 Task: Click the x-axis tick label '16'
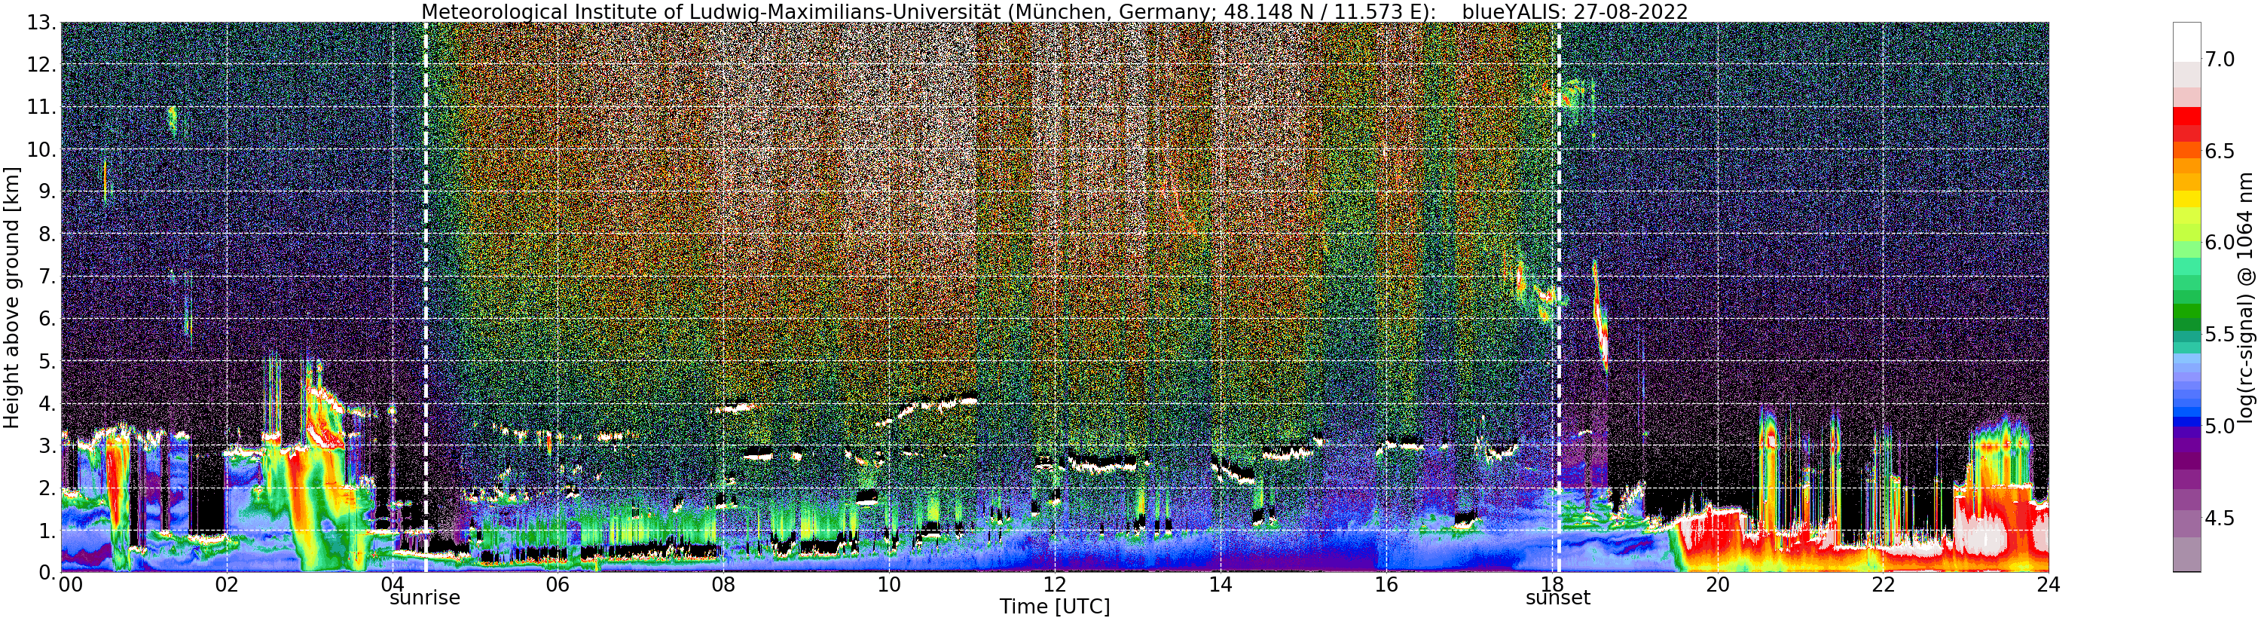[x=1386, y=585]
